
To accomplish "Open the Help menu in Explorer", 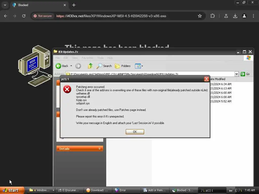I will (110, 58).
